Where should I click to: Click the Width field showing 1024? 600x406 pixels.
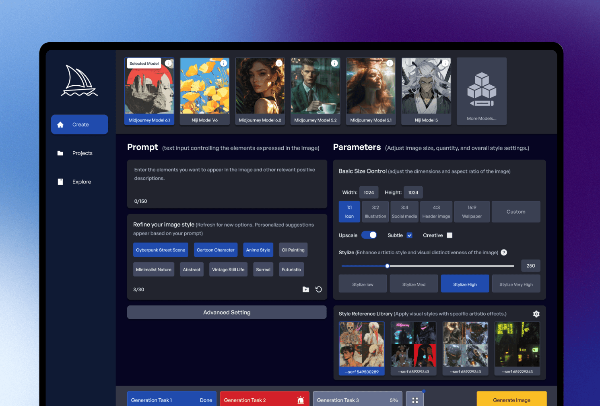click(369, 192)
